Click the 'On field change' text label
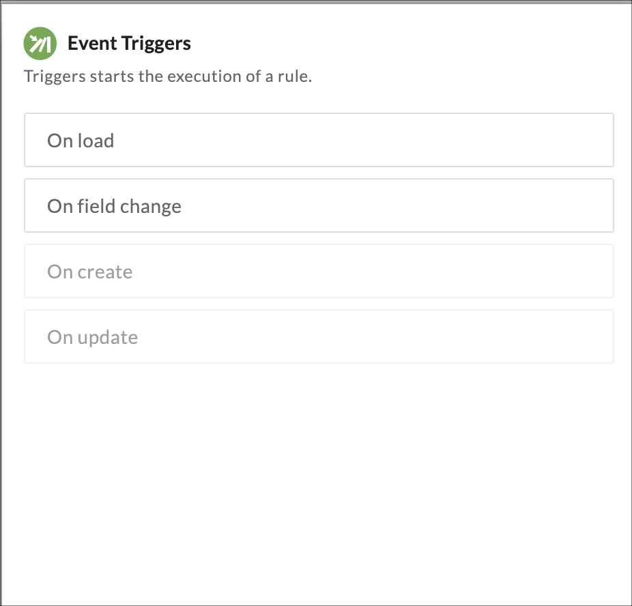Viewport: 632px width, 606px height. [114, 206]
